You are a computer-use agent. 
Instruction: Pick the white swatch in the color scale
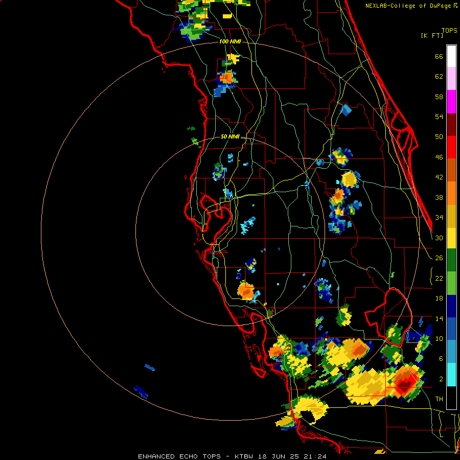tap(451, 56)
